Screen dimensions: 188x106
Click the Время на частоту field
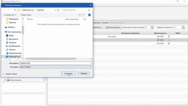[178, 27]
